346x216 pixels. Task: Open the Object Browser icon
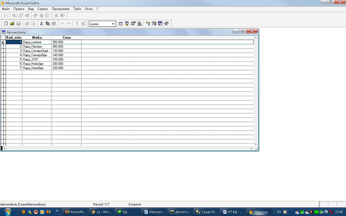point(154,24)
